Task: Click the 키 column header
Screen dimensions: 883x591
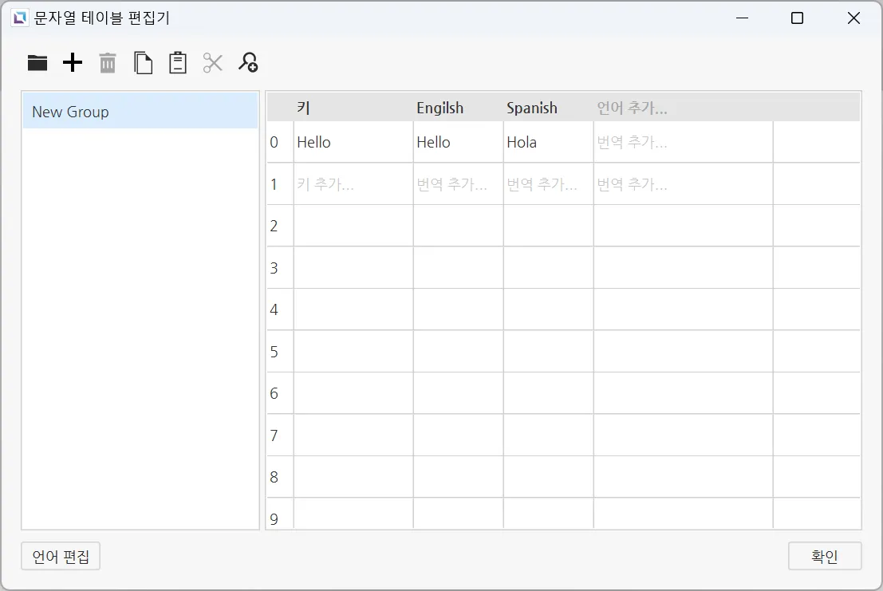Action: 303,108
